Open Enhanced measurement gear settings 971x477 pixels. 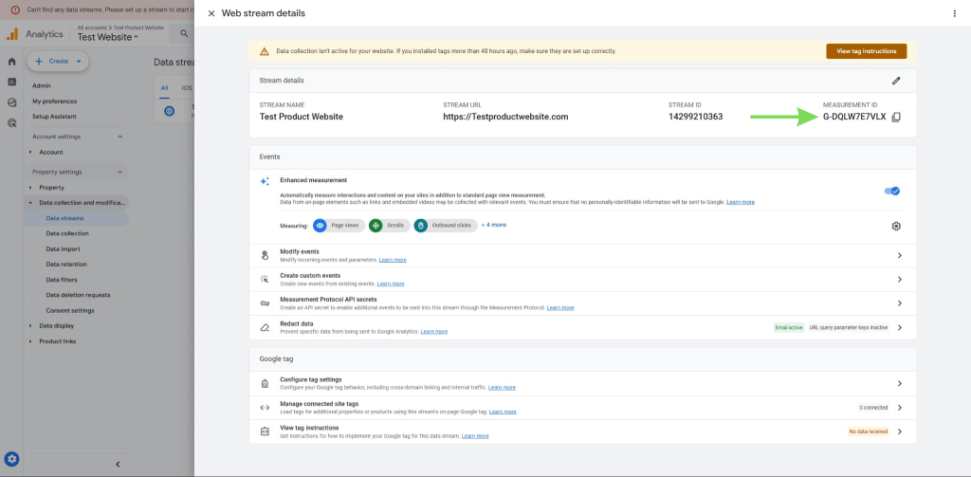tap(895, 226)
